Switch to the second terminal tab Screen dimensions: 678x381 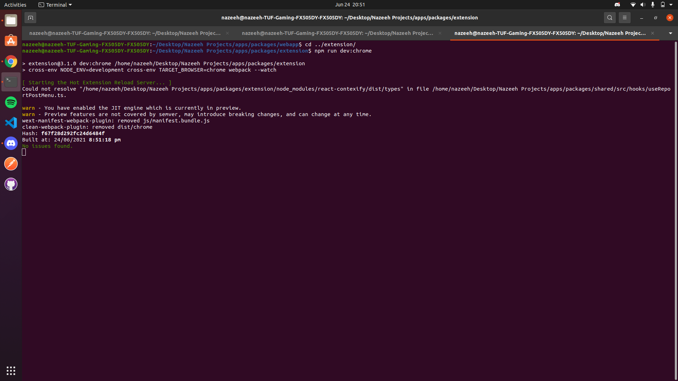click(337, 33)
